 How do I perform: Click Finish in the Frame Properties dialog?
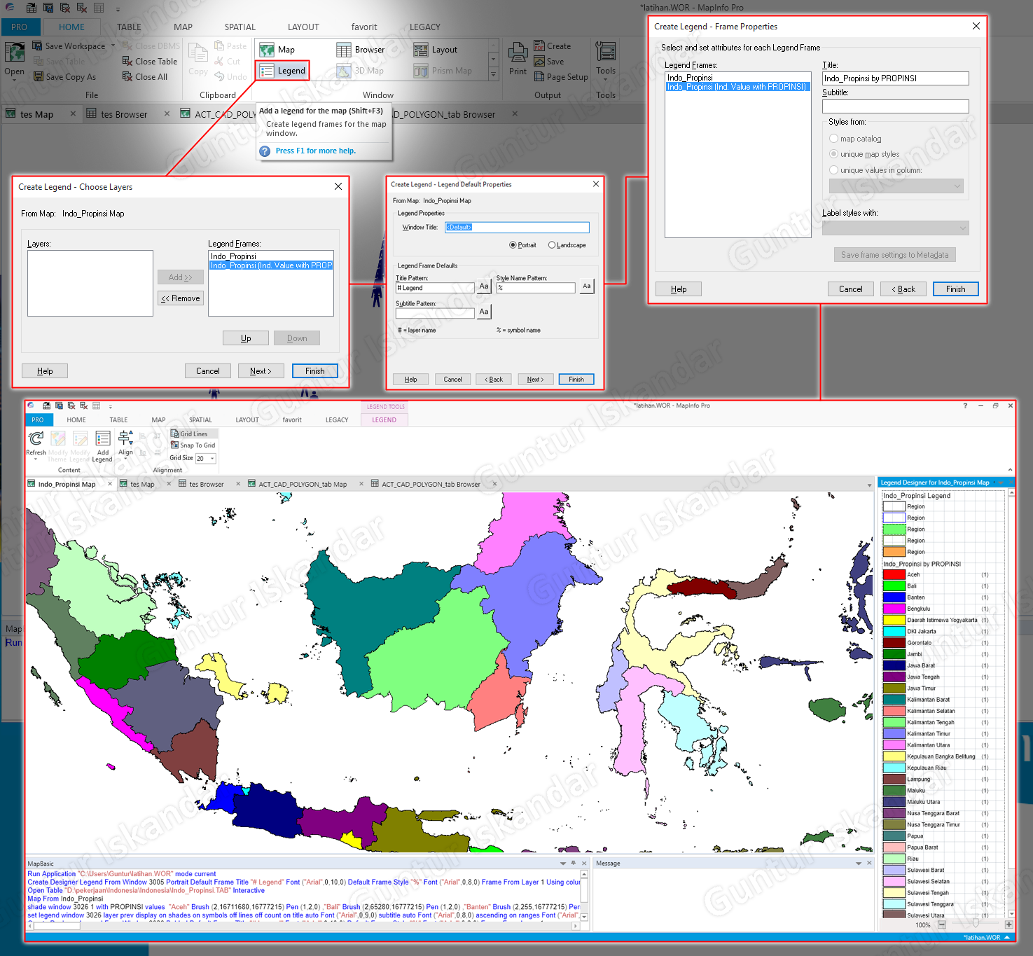pyautogui.click(x=956, y=289)
